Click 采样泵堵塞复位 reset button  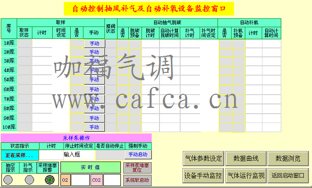(x=137, y=168)
